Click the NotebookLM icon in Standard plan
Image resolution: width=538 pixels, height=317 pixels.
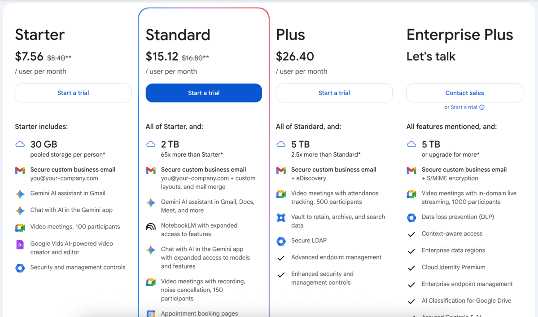tap(151, 226)
